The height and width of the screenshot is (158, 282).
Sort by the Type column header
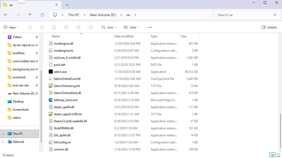(x=154, y=36)
